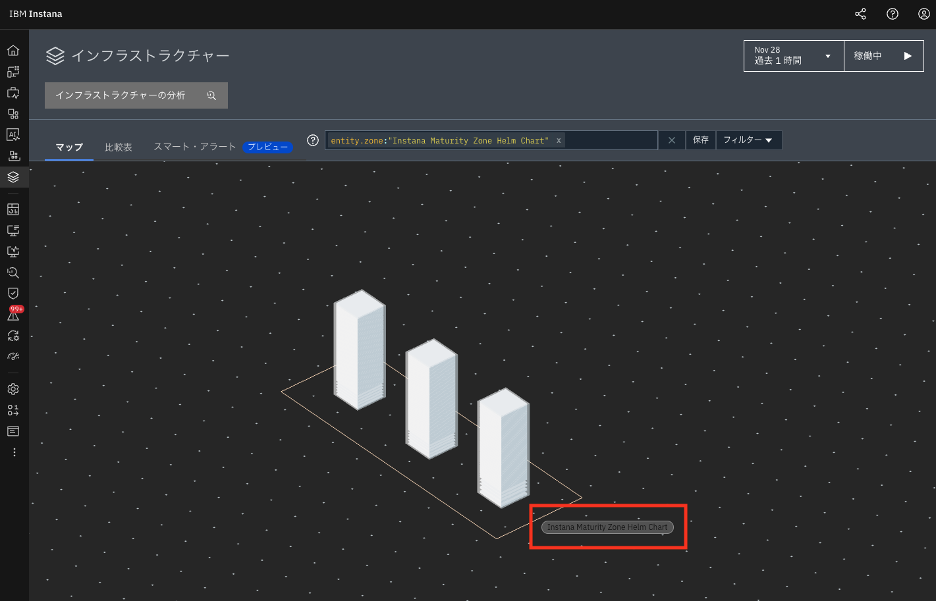Image resolution: width=936 pixels, height=601 pixels.
Task: Open the time range Nov 28 dropdown
Action: [794, 56]
